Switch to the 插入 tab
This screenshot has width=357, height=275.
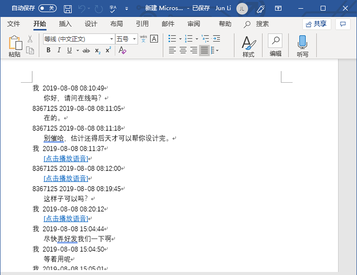[x=65, y=24]
